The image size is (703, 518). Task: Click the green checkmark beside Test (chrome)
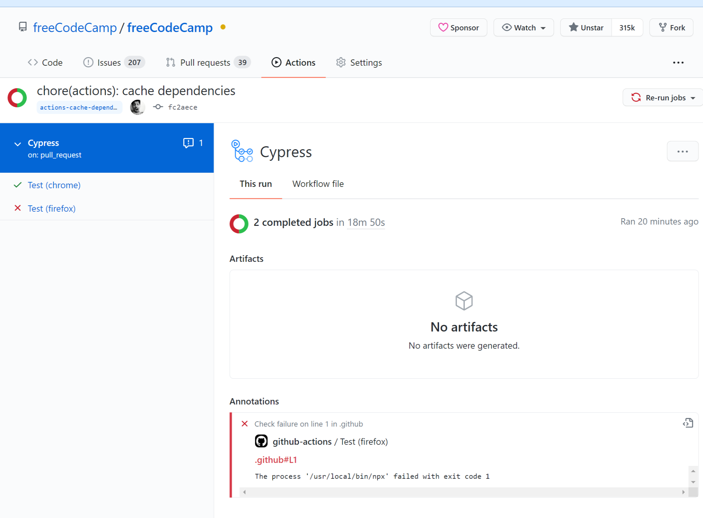coord(17,185)
